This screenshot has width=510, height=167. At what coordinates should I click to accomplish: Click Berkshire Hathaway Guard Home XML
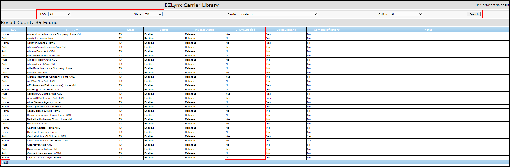point(50,119)
